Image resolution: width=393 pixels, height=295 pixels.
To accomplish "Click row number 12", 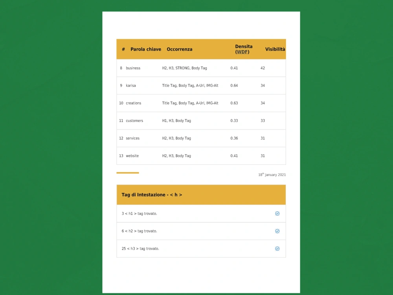I will pyautogui.click(x=121, y=138).
